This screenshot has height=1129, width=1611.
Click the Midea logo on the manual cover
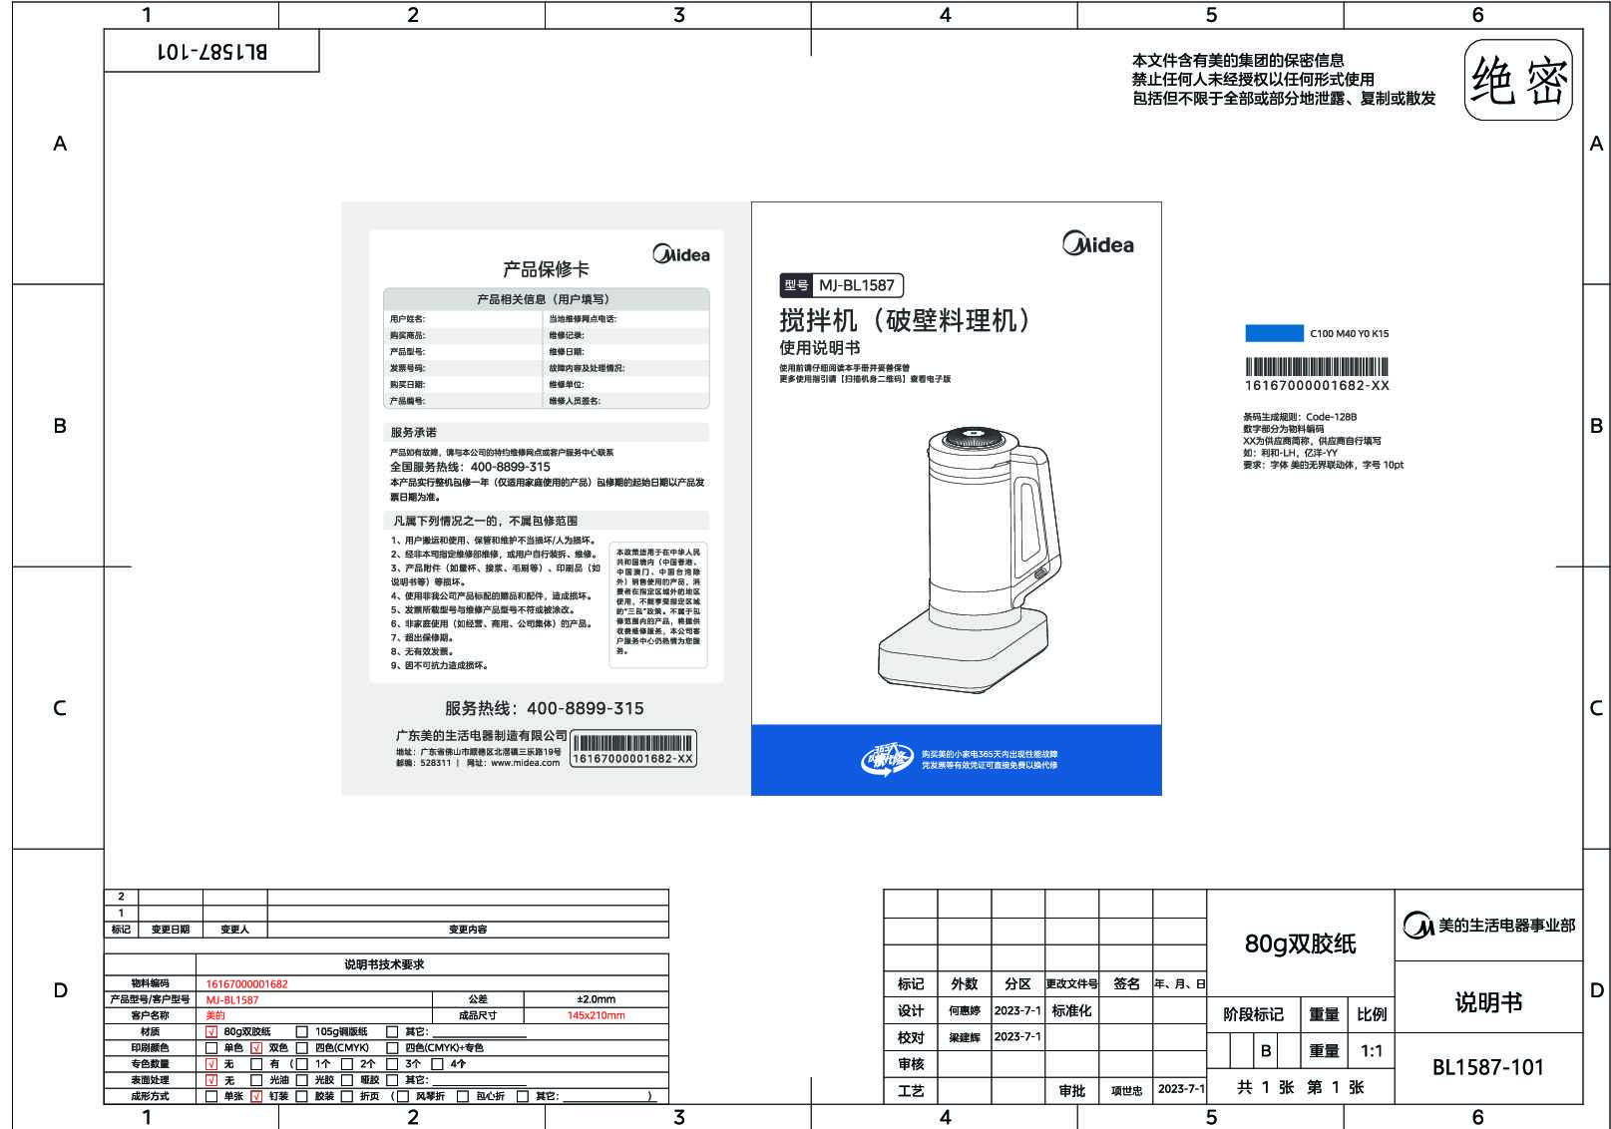coord(1097,244)
